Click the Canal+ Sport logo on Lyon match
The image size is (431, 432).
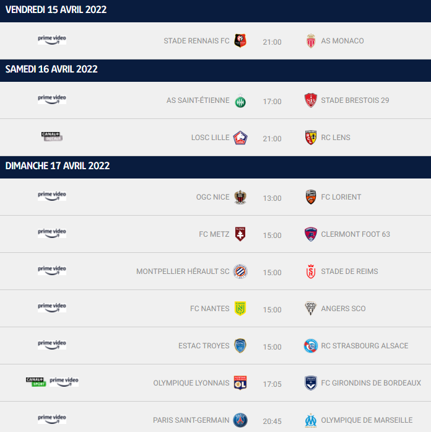36,382
